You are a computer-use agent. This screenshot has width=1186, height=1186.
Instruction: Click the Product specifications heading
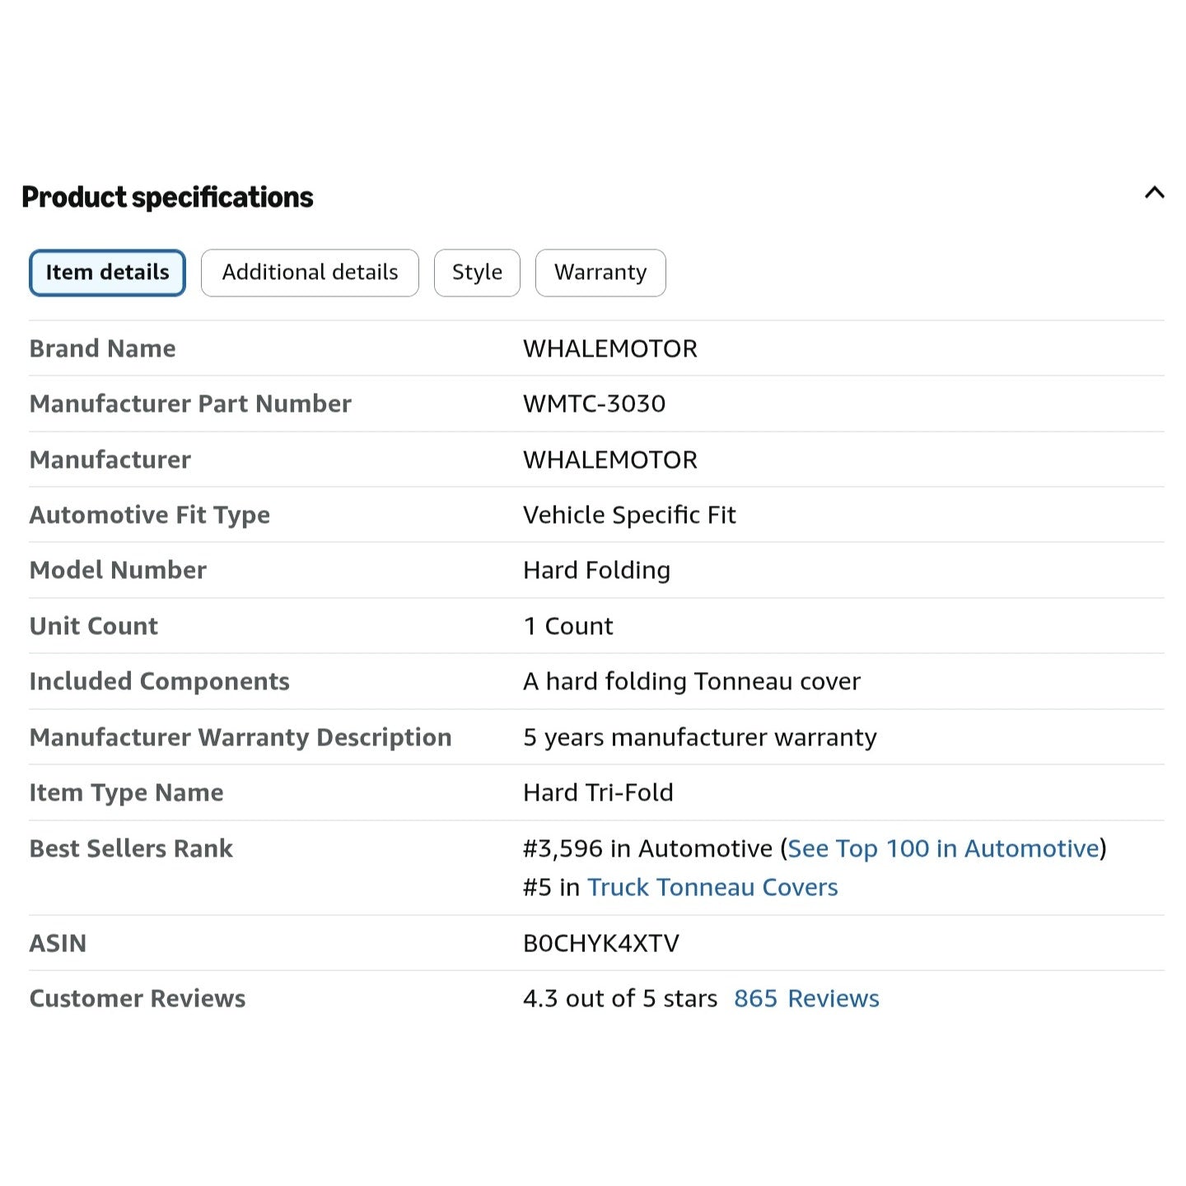(167, 198)
